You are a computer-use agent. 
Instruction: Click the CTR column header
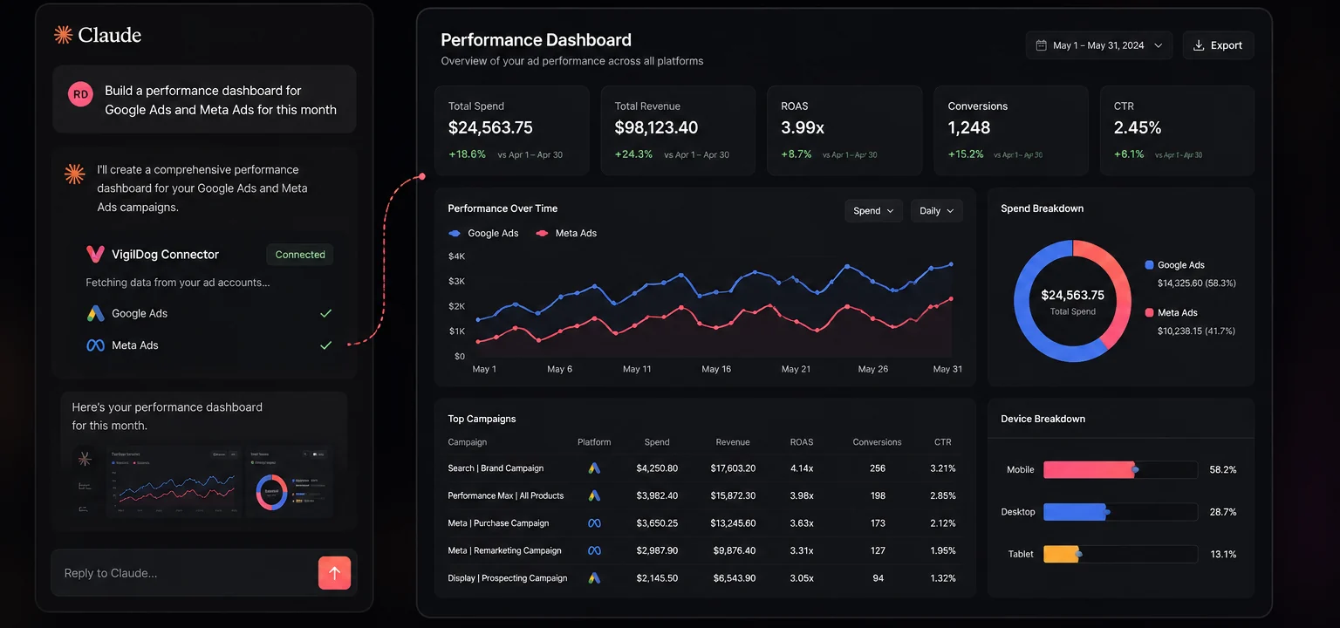[x=942, y=442]
